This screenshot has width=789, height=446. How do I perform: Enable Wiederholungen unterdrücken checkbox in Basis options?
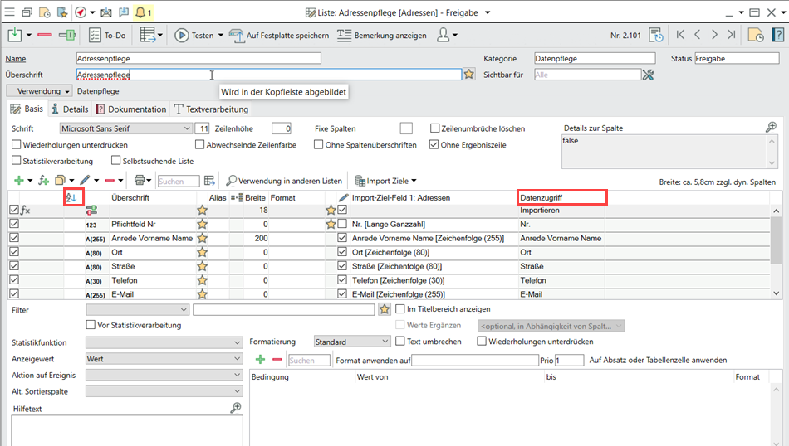click(17, 145)
